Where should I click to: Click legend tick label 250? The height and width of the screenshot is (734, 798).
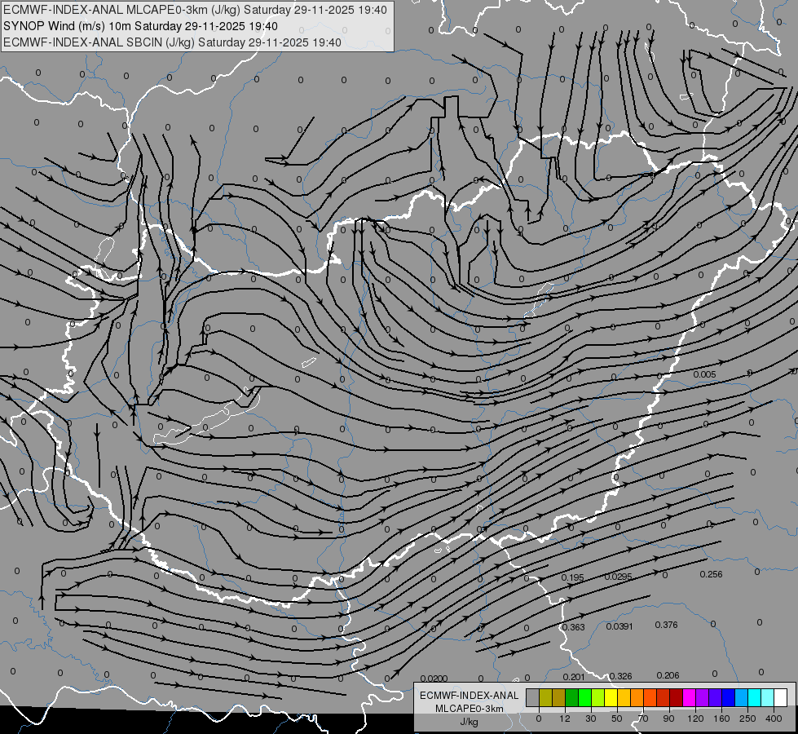tap(747, 719)
